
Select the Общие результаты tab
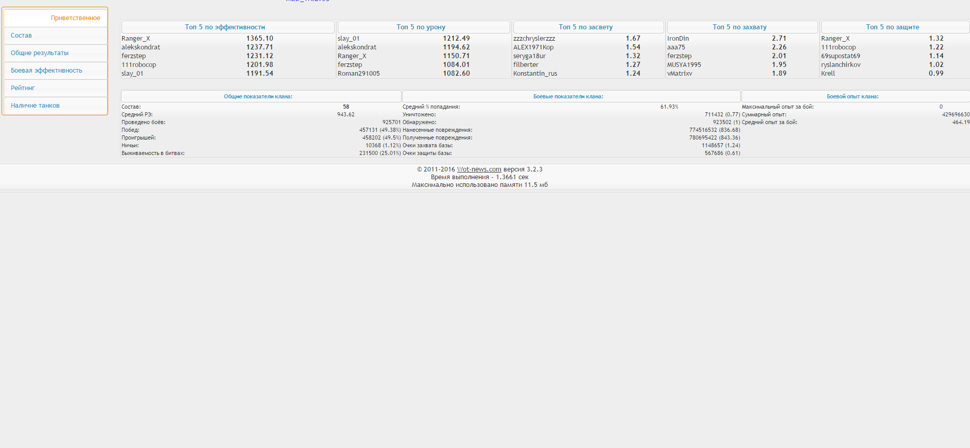click(x=40, y=53)
